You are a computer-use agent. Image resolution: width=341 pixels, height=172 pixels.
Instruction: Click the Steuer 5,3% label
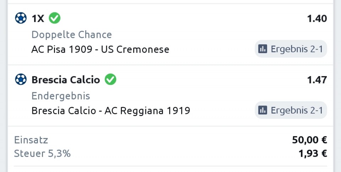(x=42, y=154)
